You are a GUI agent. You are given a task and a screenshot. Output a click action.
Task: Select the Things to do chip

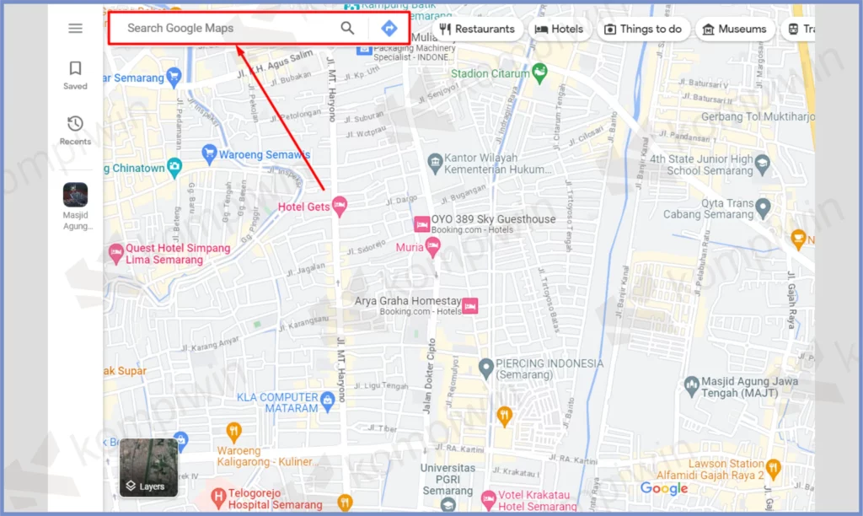point(643,30)
